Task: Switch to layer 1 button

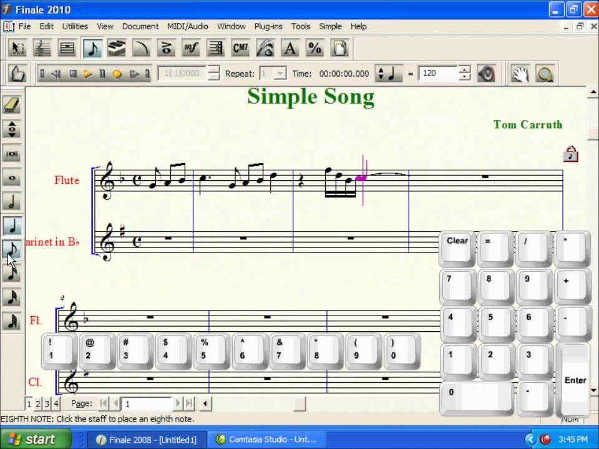Action: (x=29, y=403)
